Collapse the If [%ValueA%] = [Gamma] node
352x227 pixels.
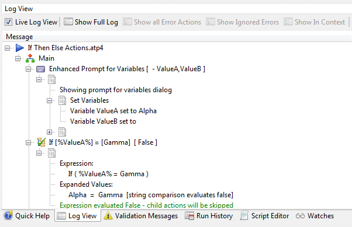[x=28, y=142]
